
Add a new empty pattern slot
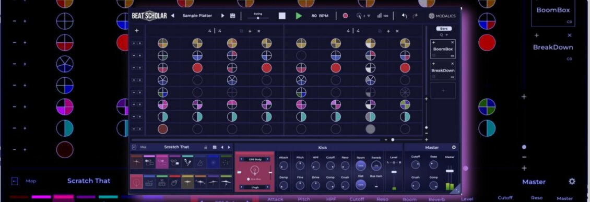coord(443,91)
